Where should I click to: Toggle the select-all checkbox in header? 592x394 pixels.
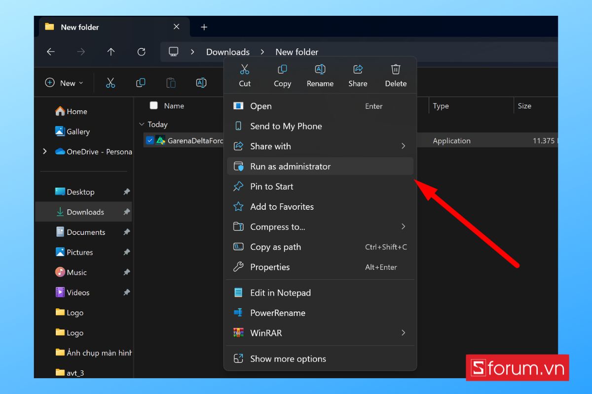[153, 105]
